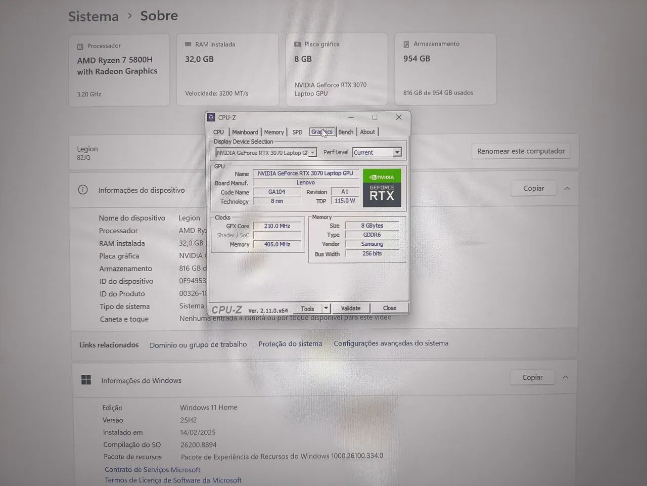Click the 954 GB Armazenamento card

(446, 69)
